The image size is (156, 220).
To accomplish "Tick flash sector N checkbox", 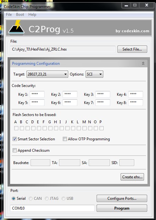I will 90,128.
